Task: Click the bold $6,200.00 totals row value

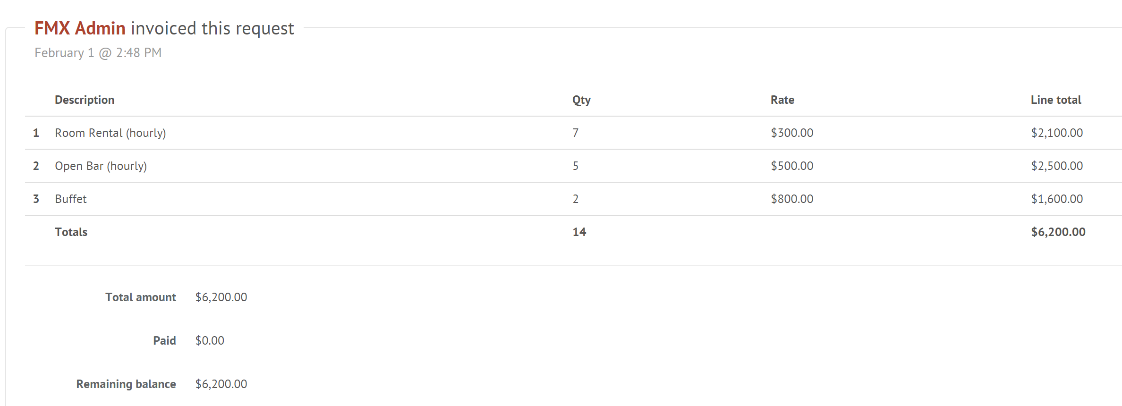Action: click(1058, 232)
